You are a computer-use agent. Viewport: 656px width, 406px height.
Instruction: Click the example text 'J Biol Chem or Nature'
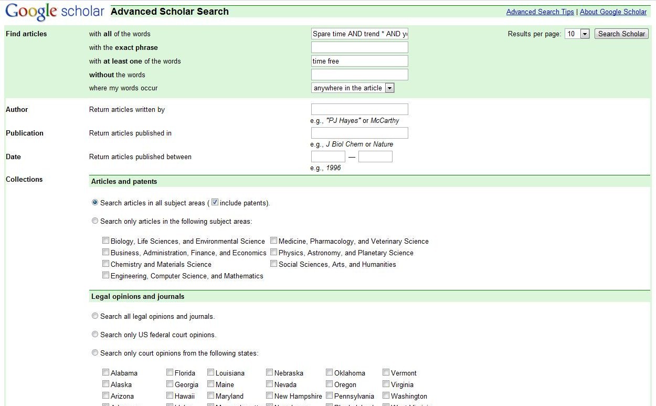click(x=359, y=144)
